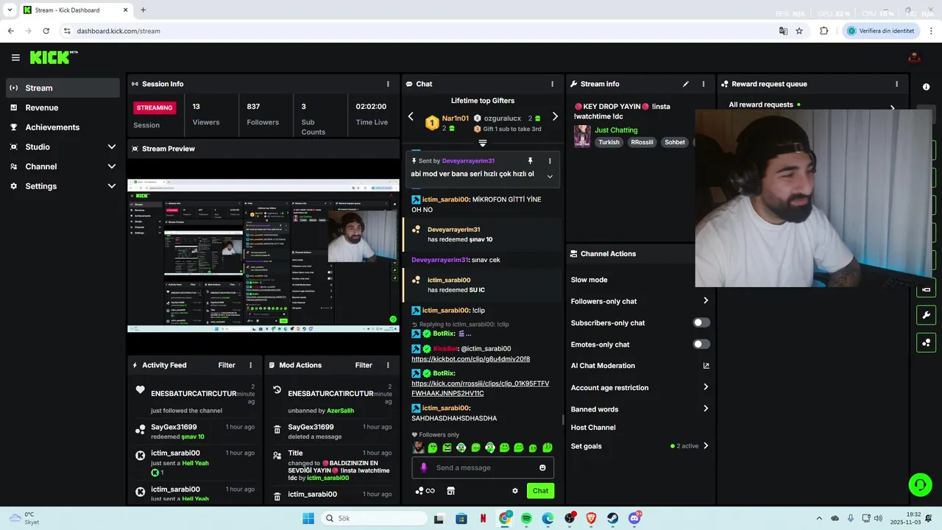Bookmark page with star icon
This screenshot has width=942, height=530.
click(x=799, y=31)
